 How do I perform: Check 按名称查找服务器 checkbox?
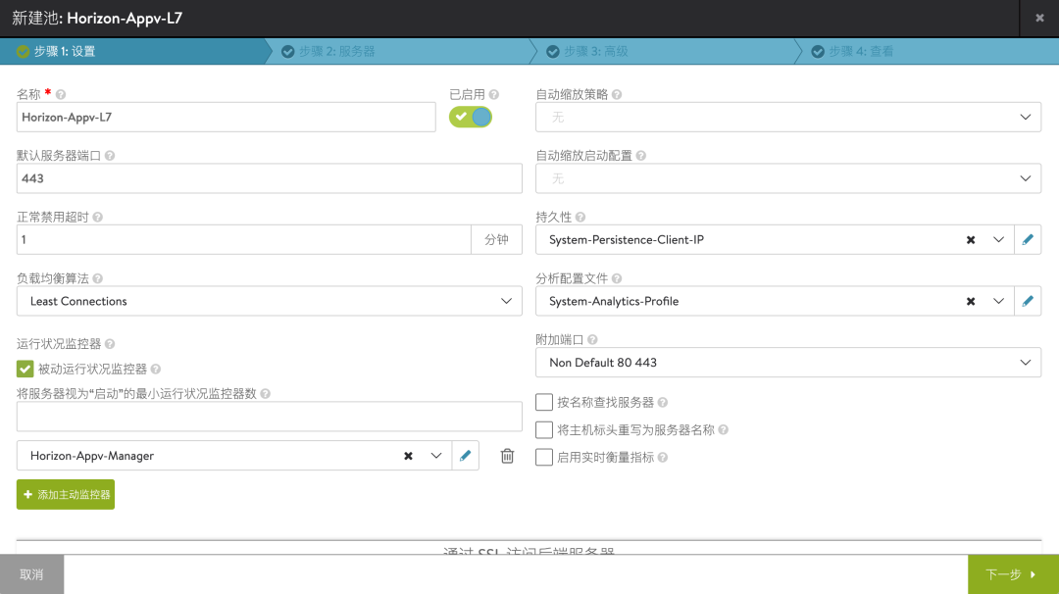click(x=543, y=402)
